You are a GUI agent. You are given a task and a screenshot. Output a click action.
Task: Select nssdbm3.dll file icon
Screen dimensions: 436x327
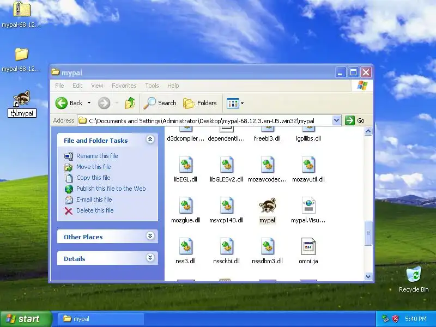click(267, 246)
